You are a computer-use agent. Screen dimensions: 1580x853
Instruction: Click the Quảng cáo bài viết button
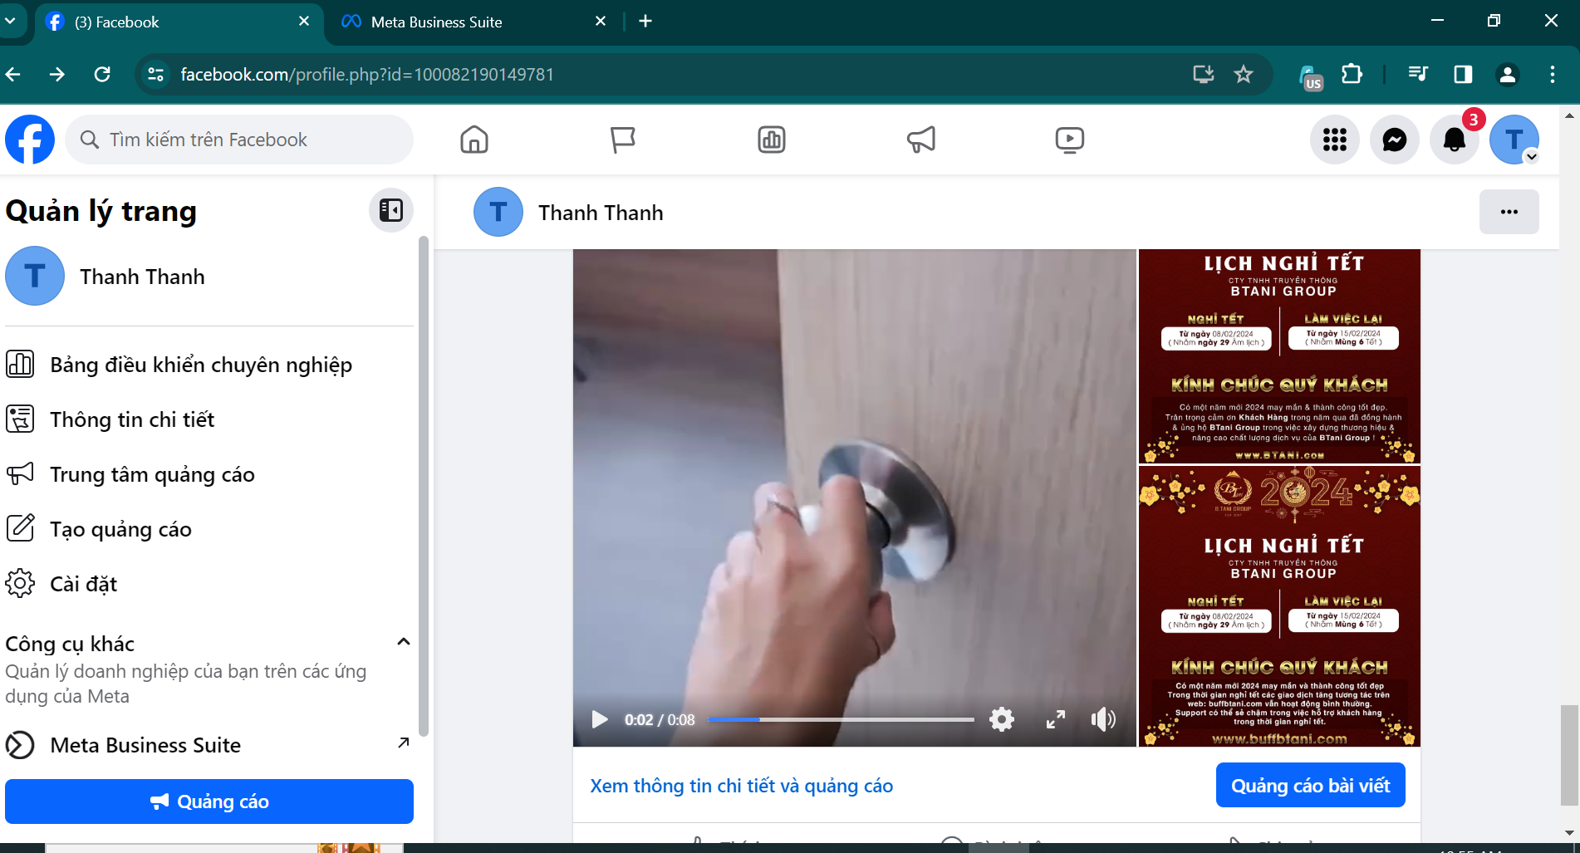1310,786
